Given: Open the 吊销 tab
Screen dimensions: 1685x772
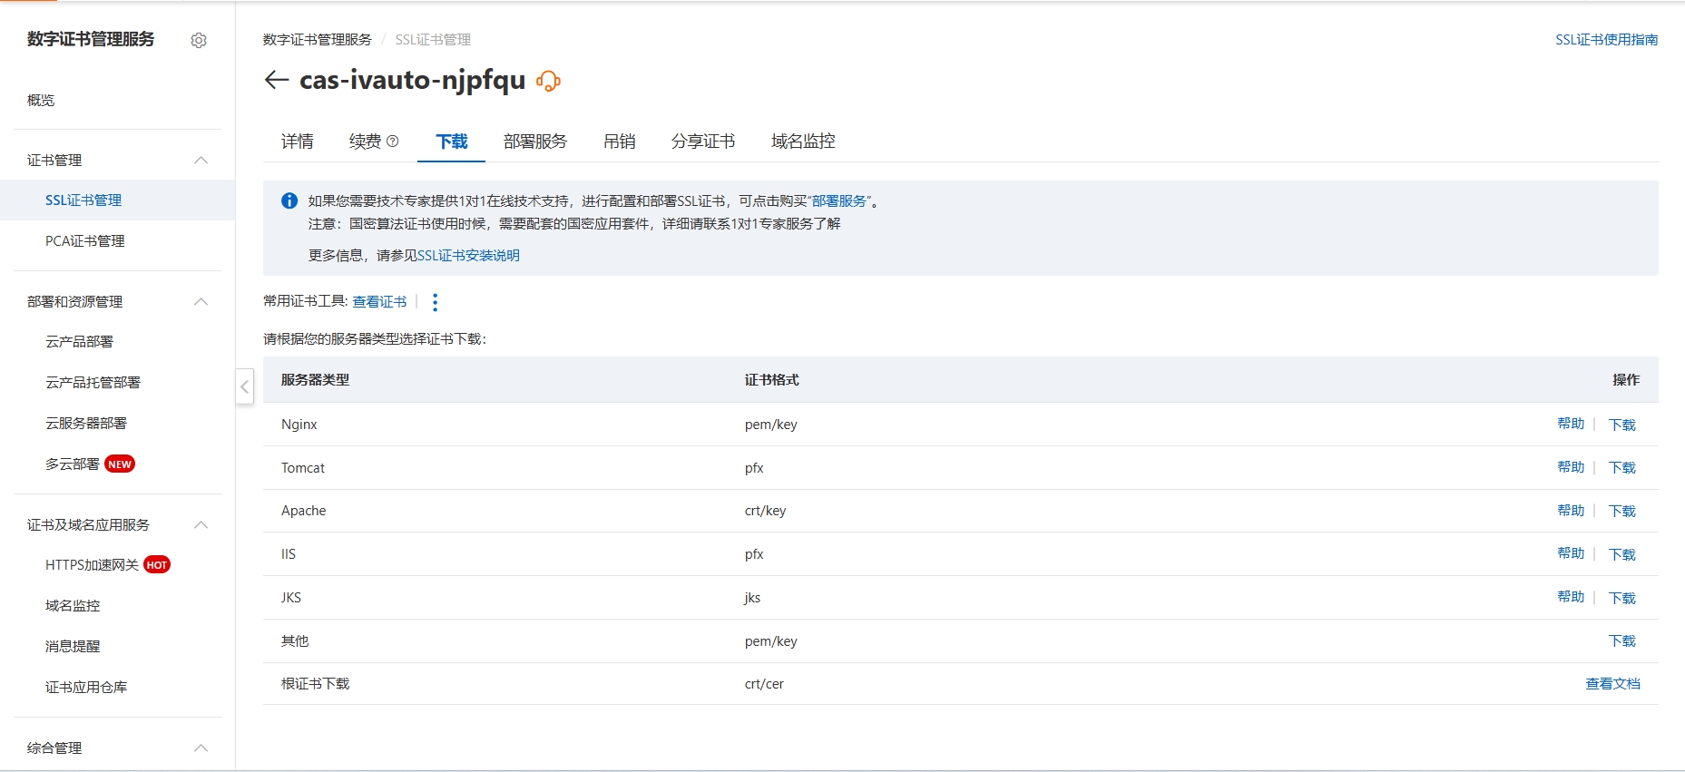Looking at the screenshot, I should pos(620,142).
